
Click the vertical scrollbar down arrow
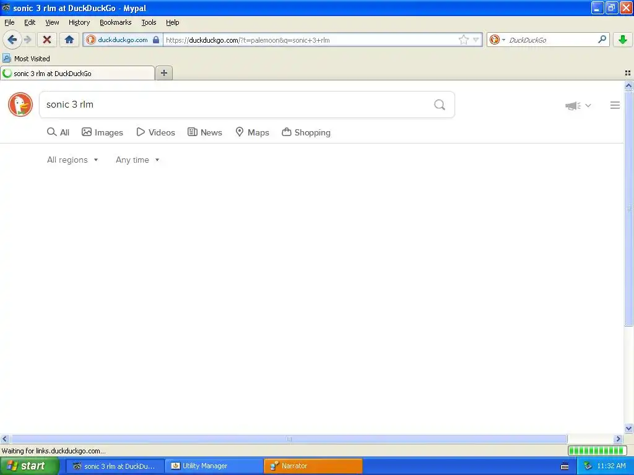coord(628,429)
